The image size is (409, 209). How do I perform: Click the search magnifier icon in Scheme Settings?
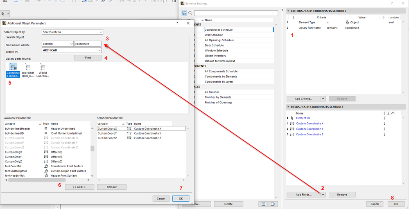click(x=190, y=13)
